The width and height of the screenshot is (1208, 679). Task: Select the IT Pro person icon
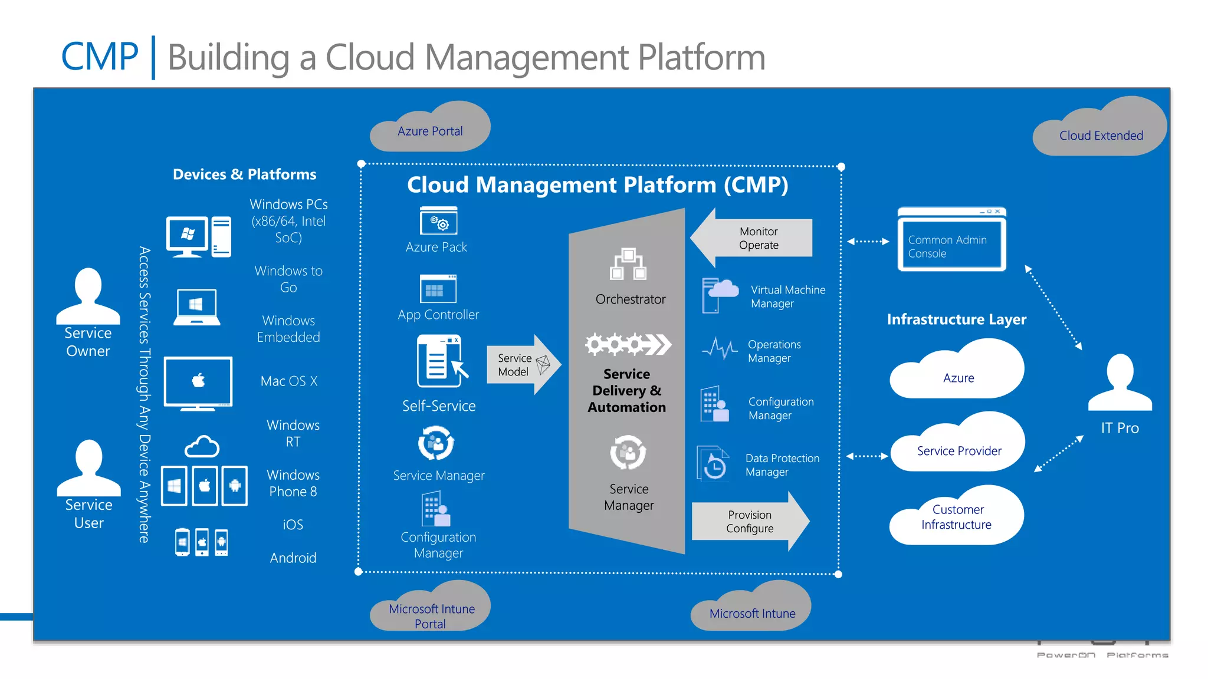pyautogui.click(x=1120, y=382)
